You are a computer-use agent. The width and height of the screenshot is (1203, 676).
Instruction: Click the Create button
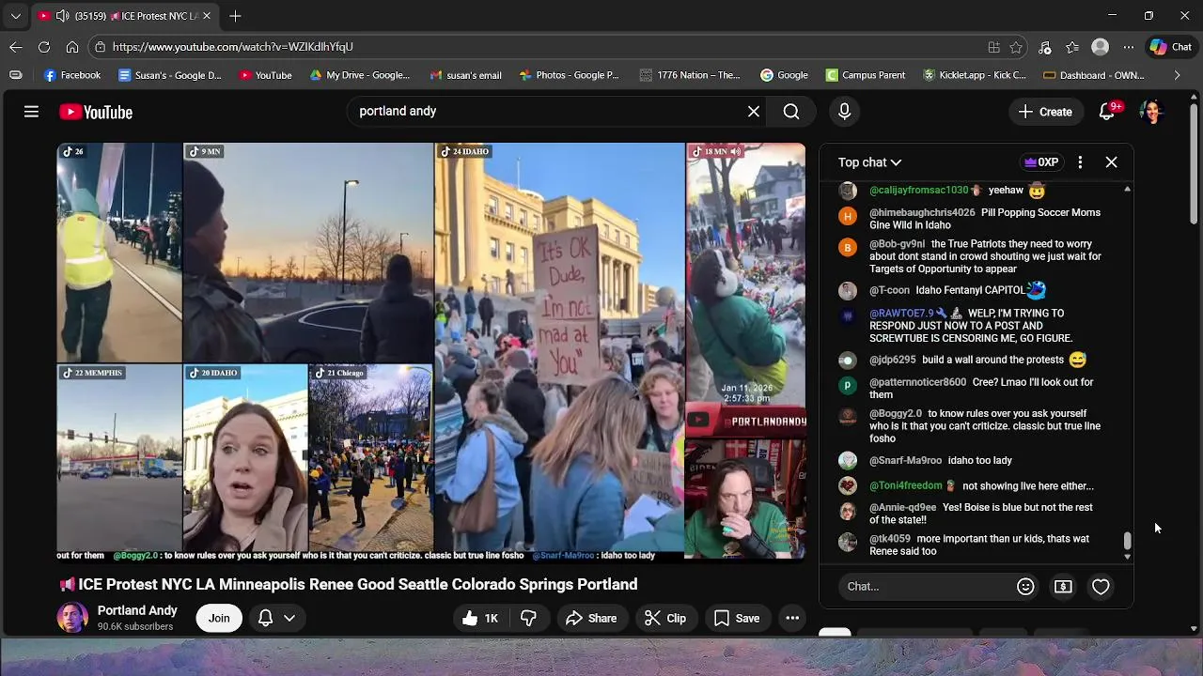(1045, 112)
